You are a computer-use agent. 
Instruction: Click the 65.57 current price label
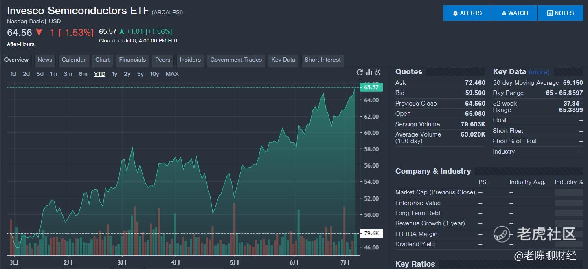[371, 87]
